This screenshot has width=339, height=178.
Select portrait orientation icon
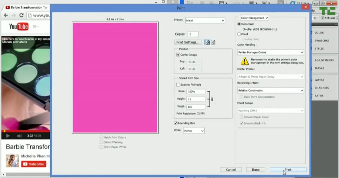(208, 42)
